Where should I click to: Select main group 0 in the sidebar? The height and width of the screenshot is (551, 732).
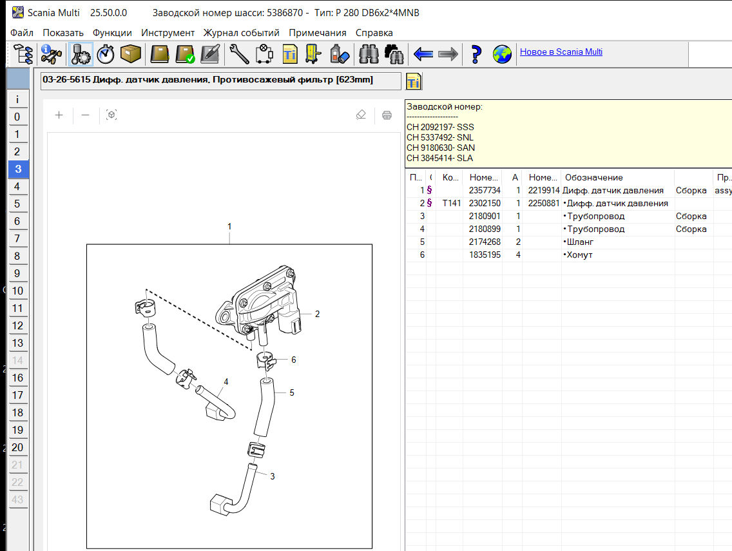pyautogui.click(x=18, y=117)
